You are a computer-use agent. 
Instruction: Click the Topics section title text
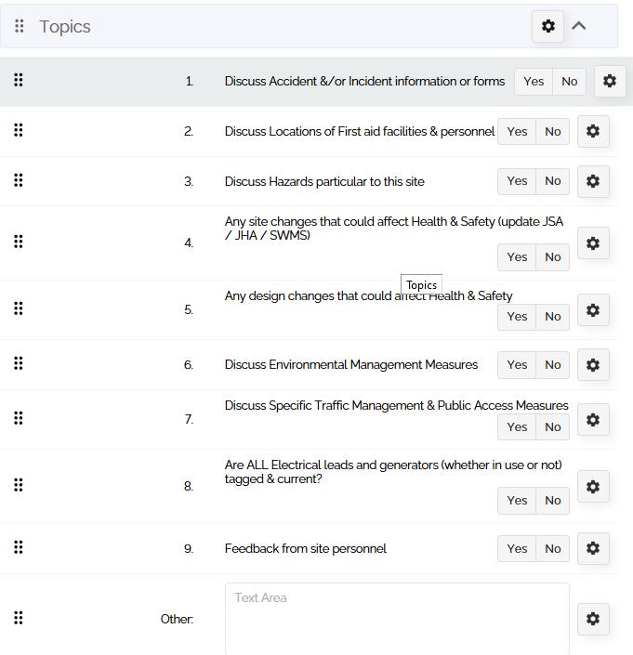65,27
